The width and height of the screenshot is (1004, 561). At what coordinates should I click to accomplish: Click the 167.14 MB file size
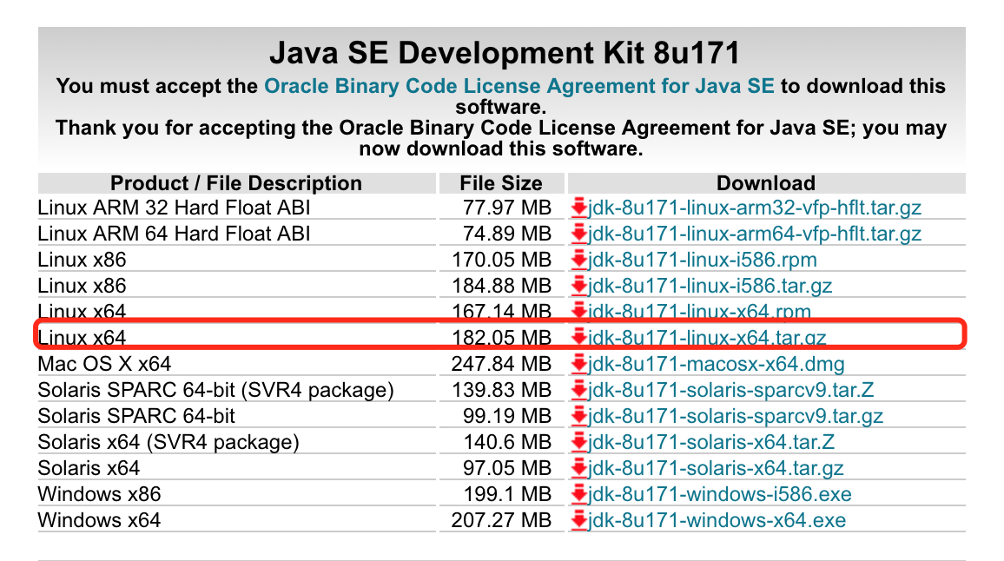(501, 312)
